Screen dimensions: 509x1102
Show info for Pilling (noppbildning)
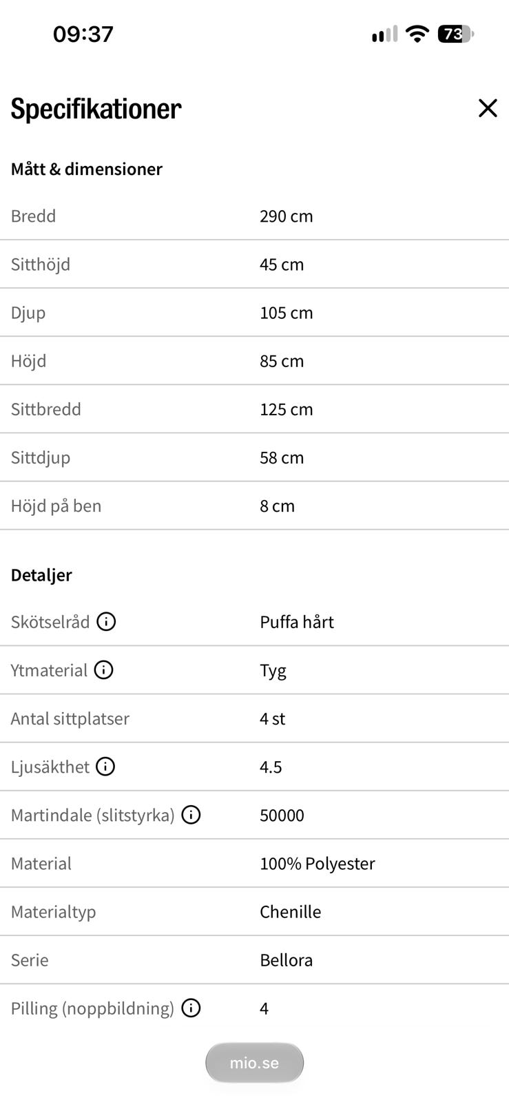[191, 1008]
